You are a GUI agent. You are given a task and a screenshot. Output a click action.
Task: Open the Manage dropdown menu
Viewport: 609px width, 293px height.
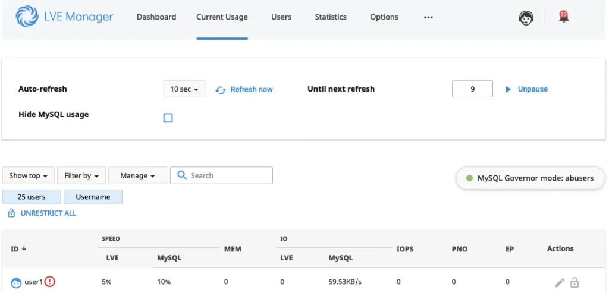point(137,176)
